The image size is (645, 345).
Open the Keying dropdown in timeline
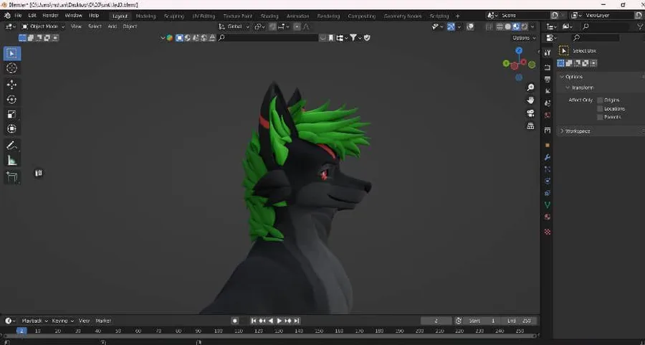tap(62, 321)
